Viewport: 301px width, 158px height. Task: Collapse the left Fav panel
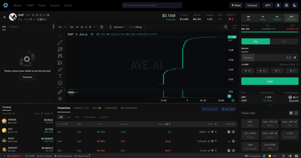click(53, 26)
